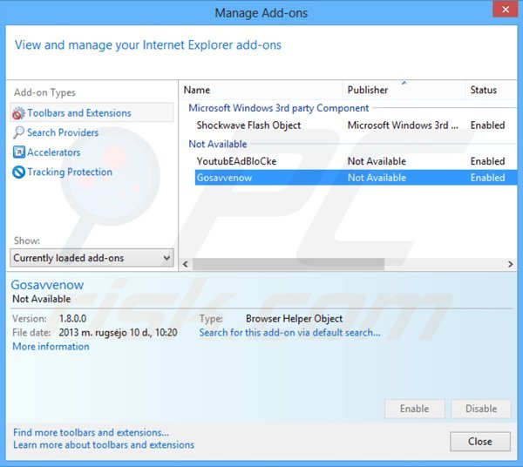Click the Close button
Screen dimensions: 523x467
[480, 442]
